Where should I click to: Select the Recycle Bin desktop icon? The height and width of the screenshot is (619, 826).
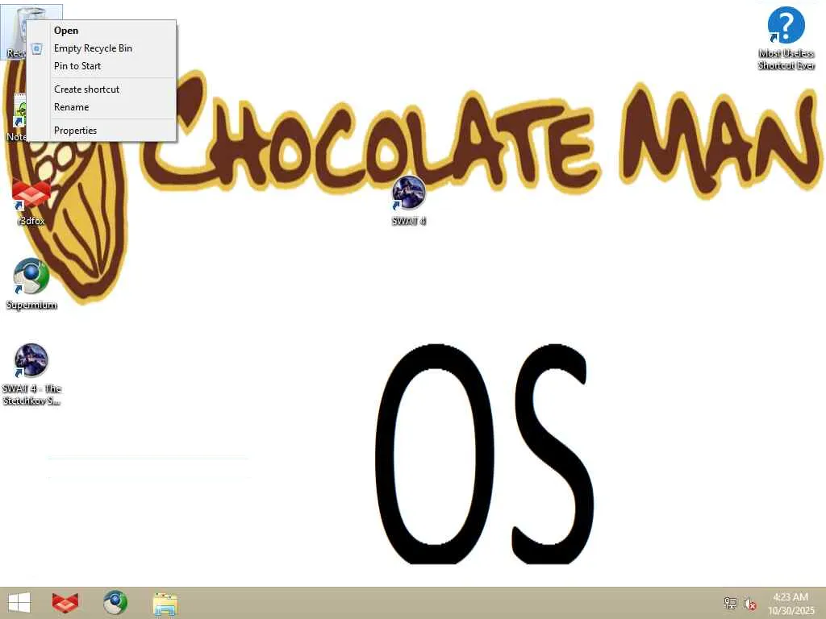pos(13,31)
